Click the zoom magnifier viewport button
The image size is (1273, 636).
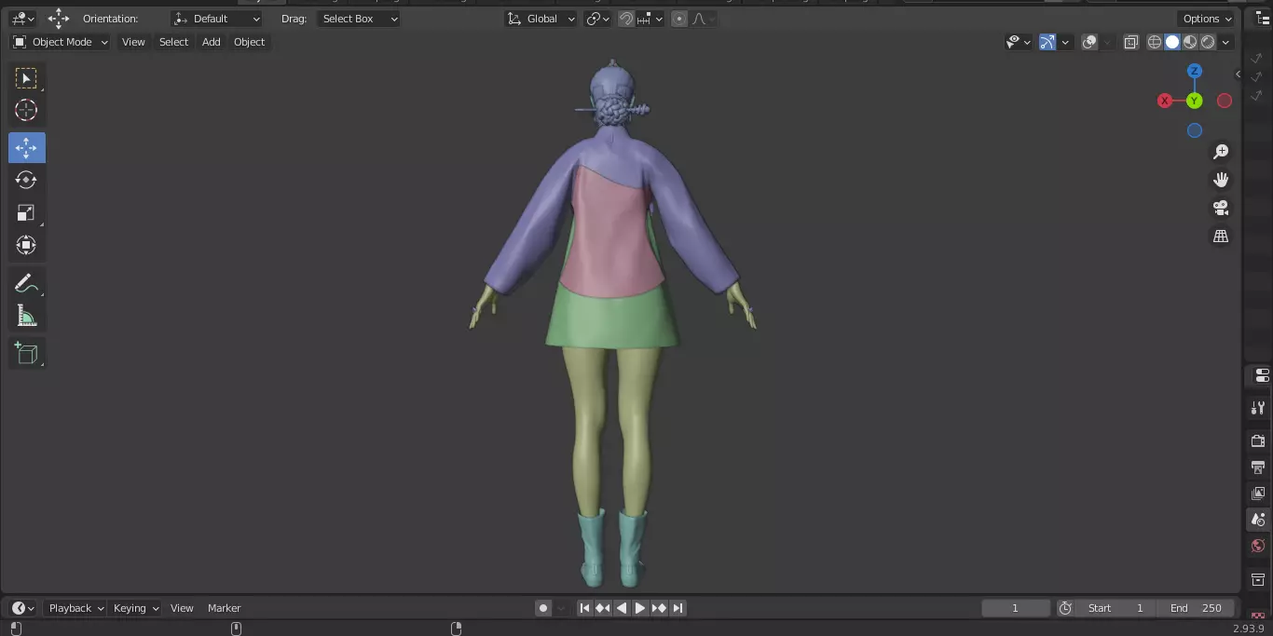pos(1221,152)
